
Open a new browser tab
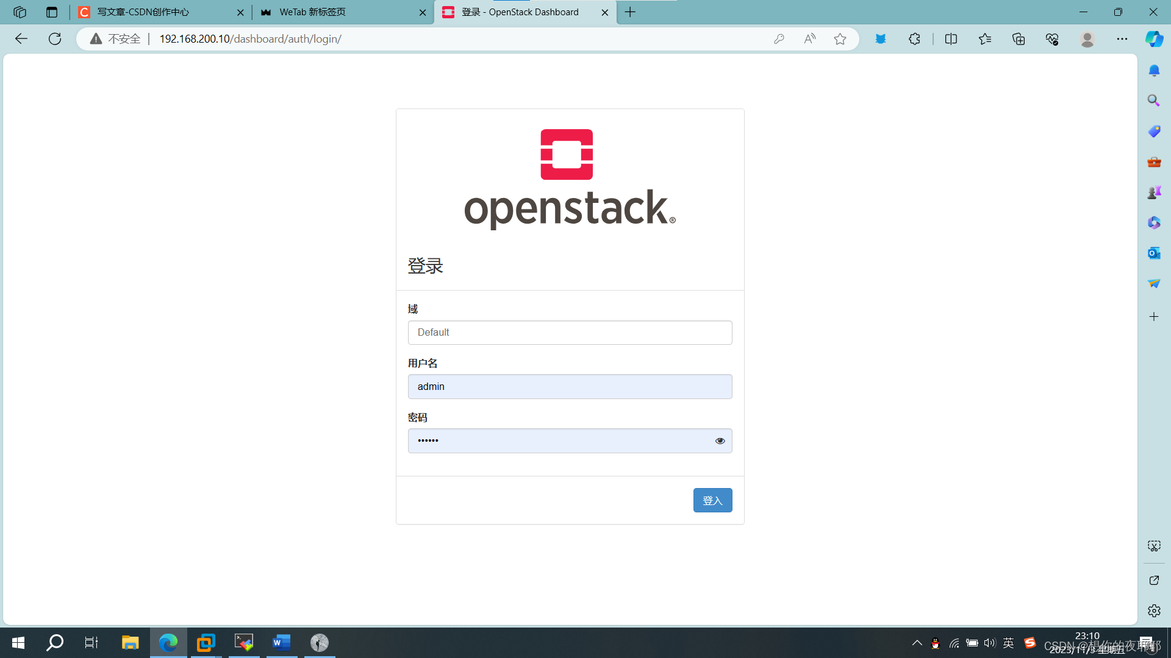(x=630, y=12)
